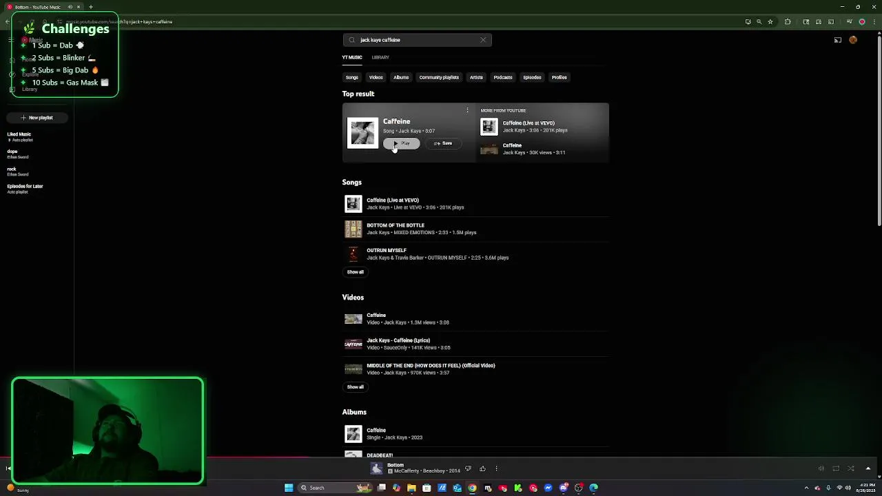
Task: Open Windows Start menu
Action: (289, 488)
